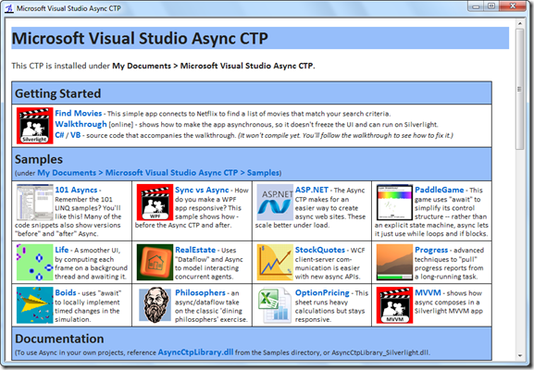Click the 'This CTP is installed under' line
The height and width of the screenshot is (370, 534).
[x=163, y=66]
